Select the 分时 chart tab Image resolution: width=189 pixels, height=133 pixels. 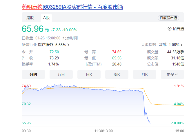33,74
